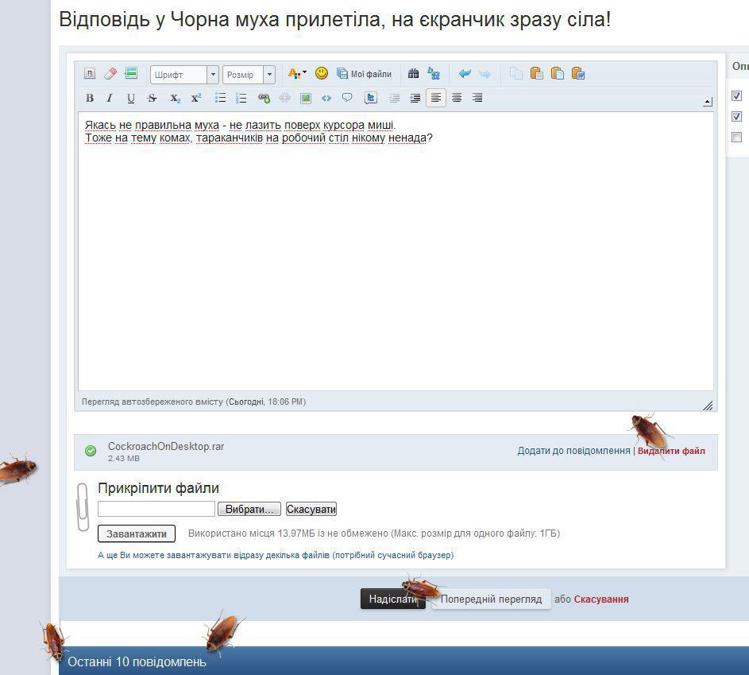The width and height of the screenshot is (749, 675).
Task: Apply strikethrough formatting
Action: (153, 99)
